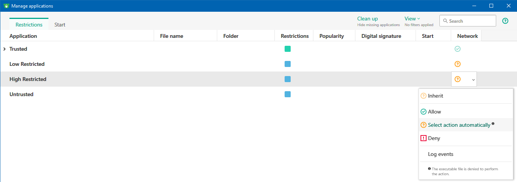Click the Untrusted blue restrictions square
The height and width of the screenshot is (182, 517).
coord(288,94)
